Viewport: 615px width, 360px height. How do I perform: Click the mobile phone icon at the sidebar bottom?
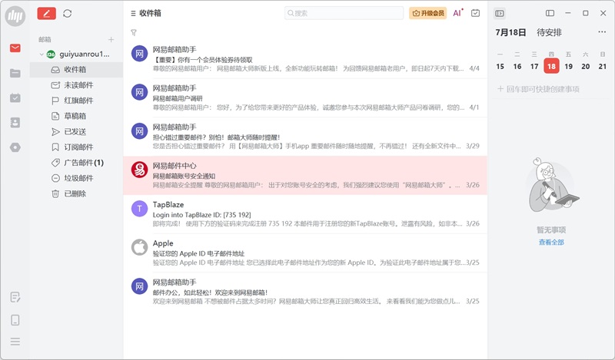pyautogui.click(x=15, y=320)
